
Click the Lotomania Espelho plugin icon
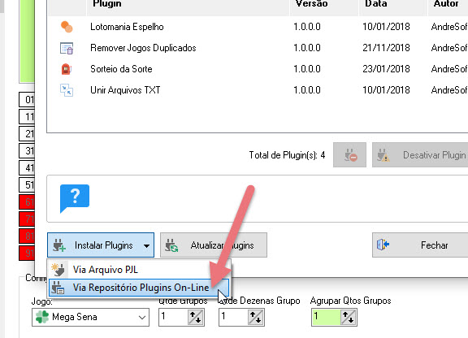pyautogui.click(x=67, y=27)
